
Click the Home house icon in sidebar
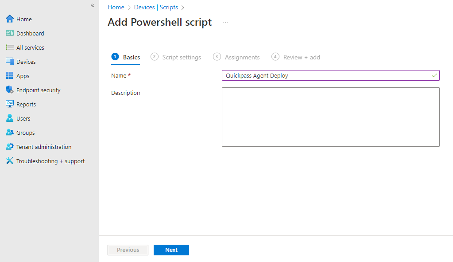pyautogui.click(x=10, y=19)
